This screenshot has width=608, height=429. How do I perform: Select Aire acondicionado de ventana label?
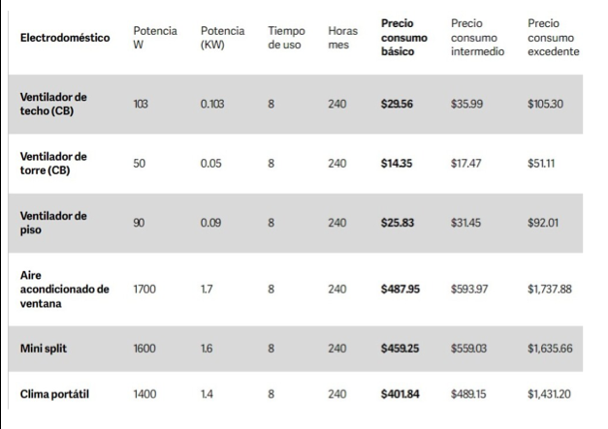65,290
